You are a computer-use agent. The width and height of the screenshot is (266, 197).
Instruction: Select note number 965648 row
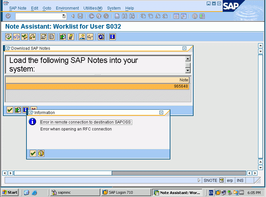[98, 86]
